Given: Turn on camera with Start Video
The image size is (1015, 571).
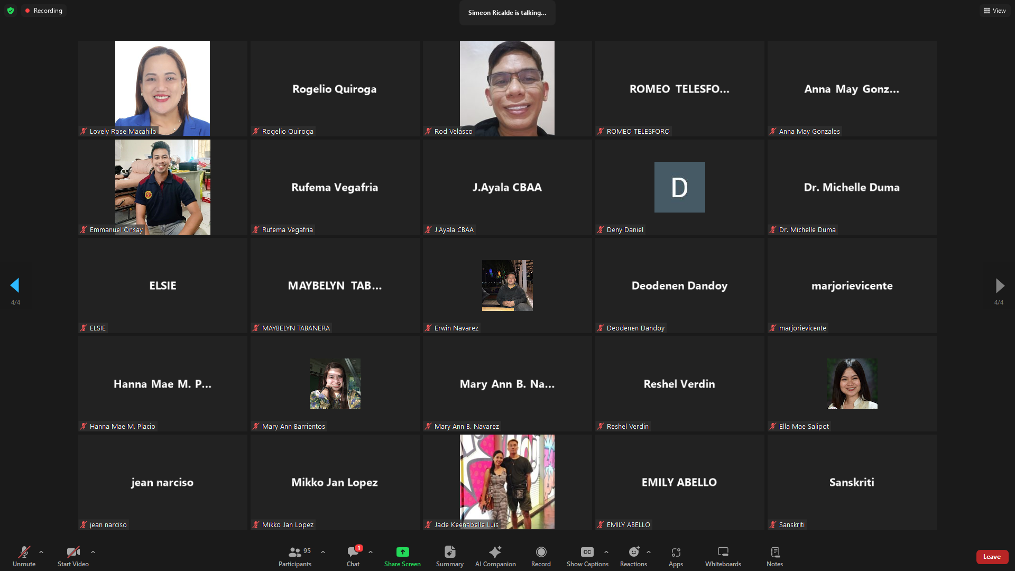Looking at the screenshot, I should click(x=73, y=556).
